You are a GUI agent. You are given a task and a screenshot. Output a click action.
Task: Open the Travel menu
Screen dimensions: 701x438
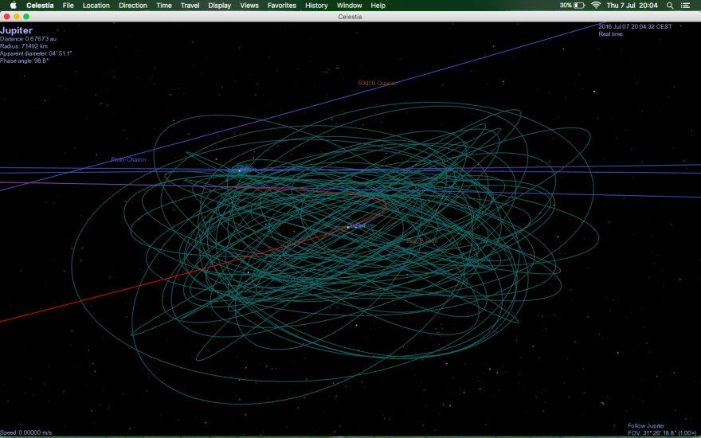point(190,6)
